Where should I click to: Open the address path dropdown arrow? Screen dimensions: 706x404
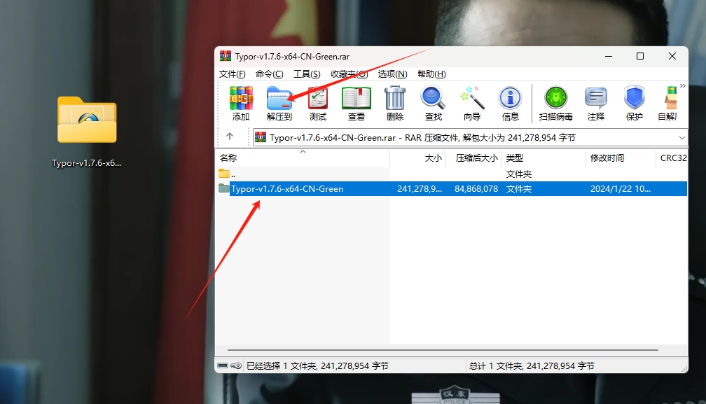[681, 138]
